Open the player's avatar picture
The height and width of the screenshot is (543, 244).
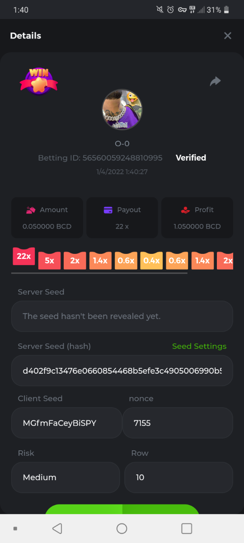(122, 110)
